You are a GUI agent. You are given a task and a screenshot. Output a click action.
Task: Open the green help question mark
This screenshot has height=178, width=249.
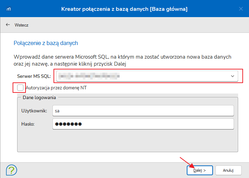point(12,170)
